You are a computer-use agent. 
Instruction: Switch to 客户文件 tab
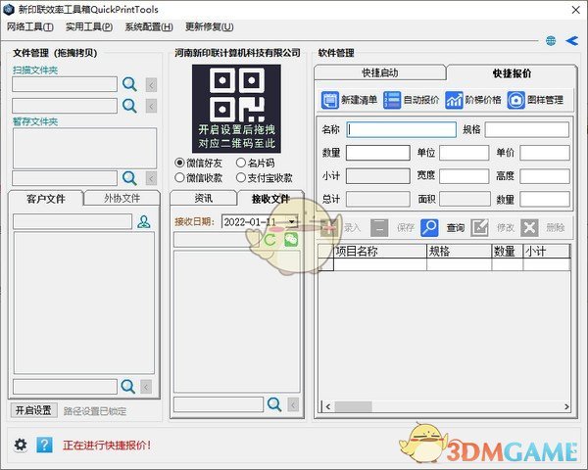pyautogui.click(x=45, y=198)
